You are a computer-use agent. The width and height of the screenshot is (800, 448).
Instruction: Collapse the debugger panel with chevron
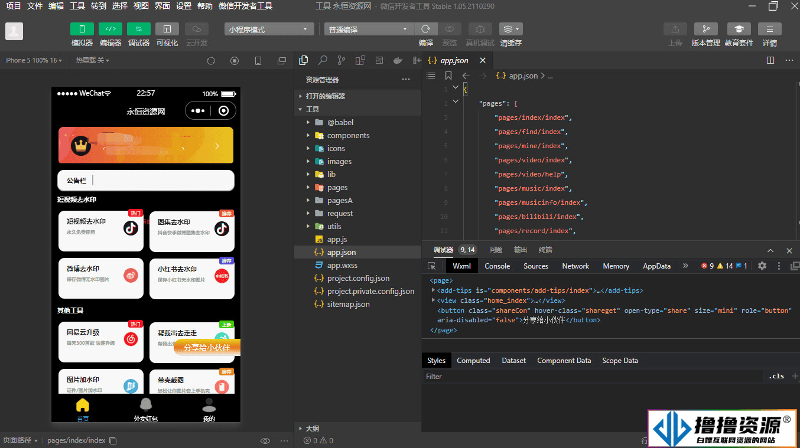770,250
